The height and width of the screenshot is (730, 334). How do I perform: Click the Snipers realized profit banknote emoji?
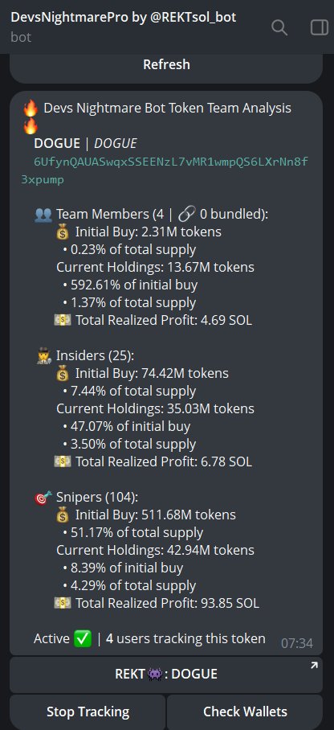tap(63, 603)
